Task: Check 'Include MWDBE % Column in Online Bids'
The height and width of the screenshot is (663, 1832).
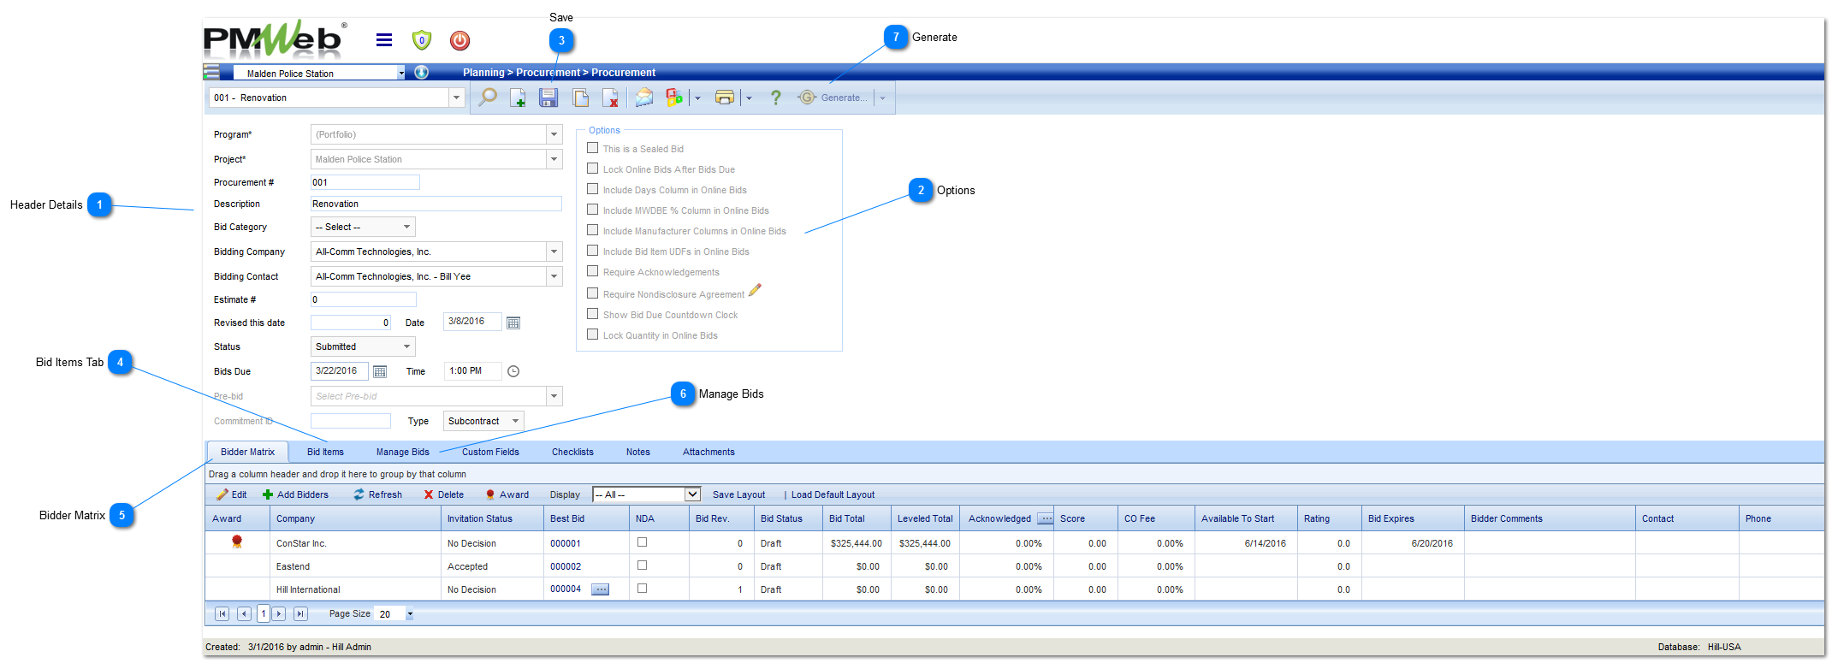Action: pyautogui.click(x=592, y=210)
